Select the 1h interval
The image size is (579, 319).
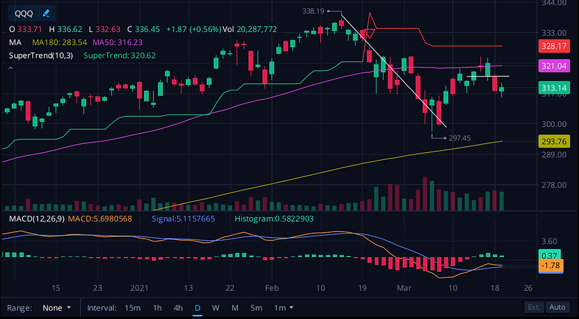157,308
